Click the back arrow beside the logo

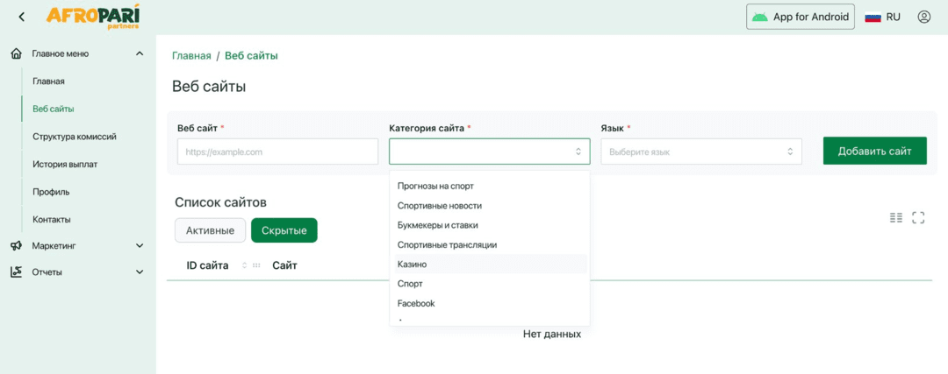click(22, 17)
